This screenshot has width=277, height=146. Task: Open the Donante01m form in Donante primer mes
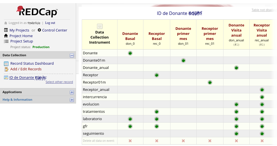point(183,60)
